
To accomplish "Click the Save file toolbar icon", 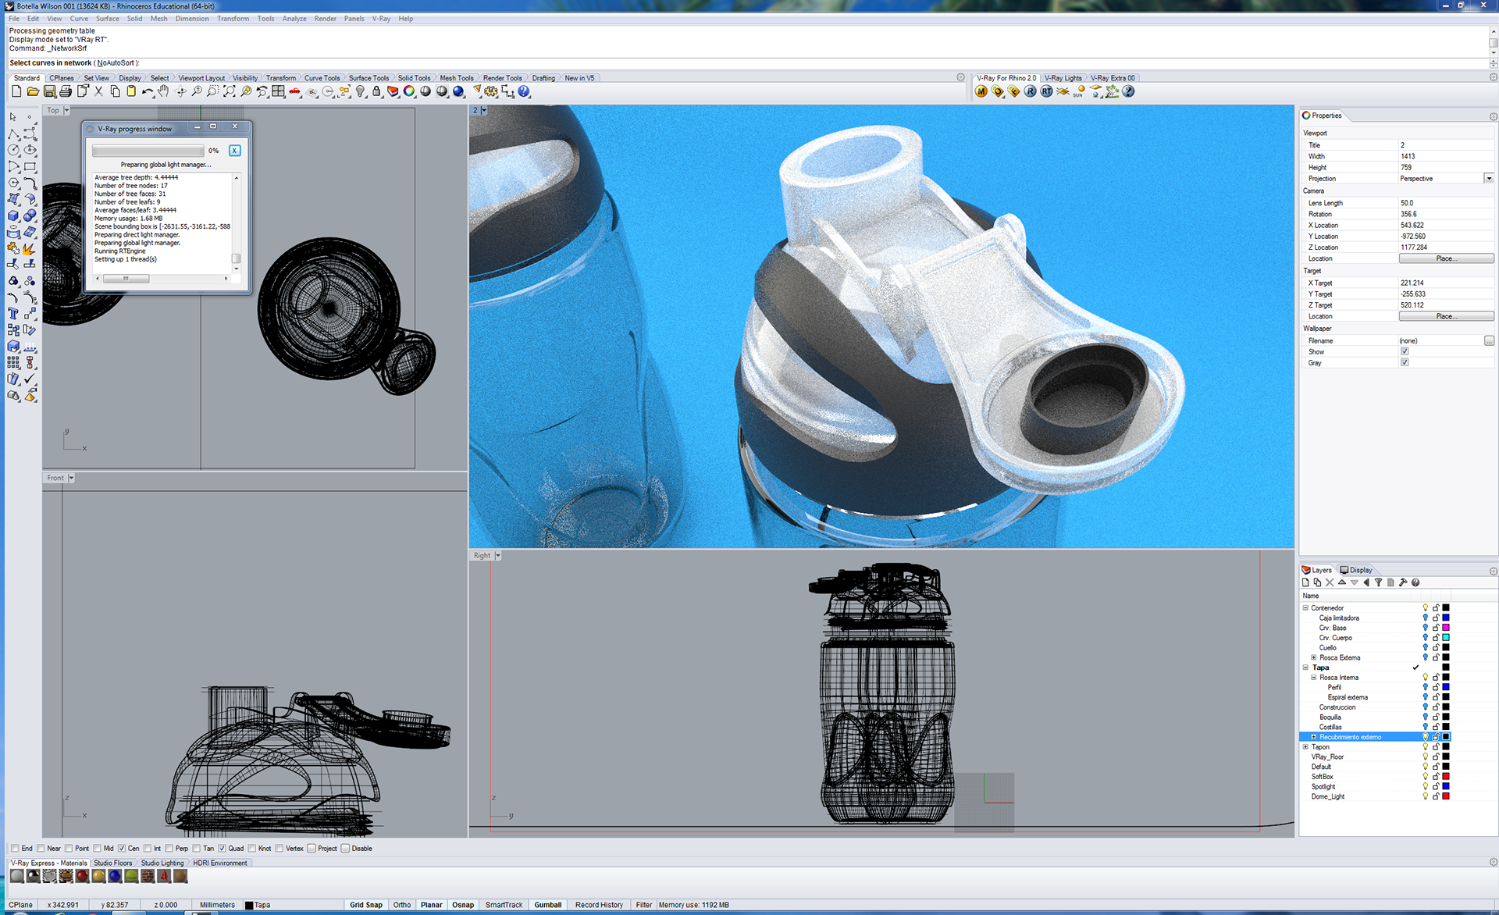I will (x=49, y=91).
